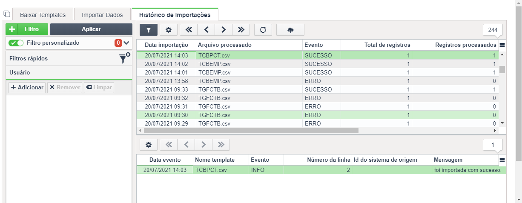Go to first page in upper grid
This screenshot has width=522, height=203.
[x=189, y=29]
